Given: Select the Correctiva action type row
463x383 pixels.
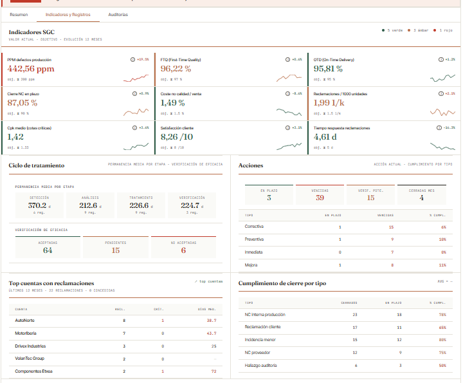Looking at the screenshot, I should [x=345, y=227].
